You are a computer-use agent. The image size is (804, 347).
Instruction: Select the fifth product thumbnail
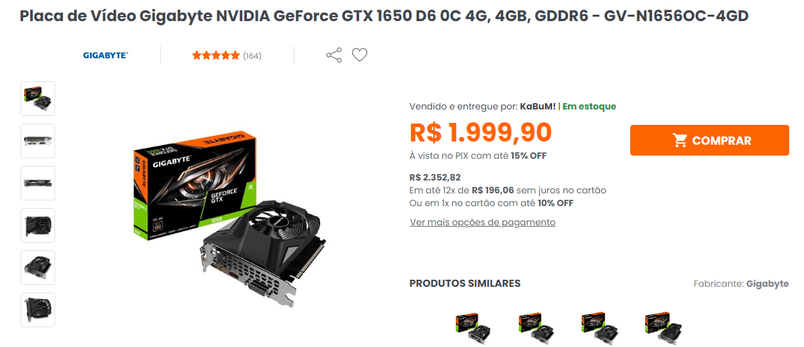[x=38, y=268]
